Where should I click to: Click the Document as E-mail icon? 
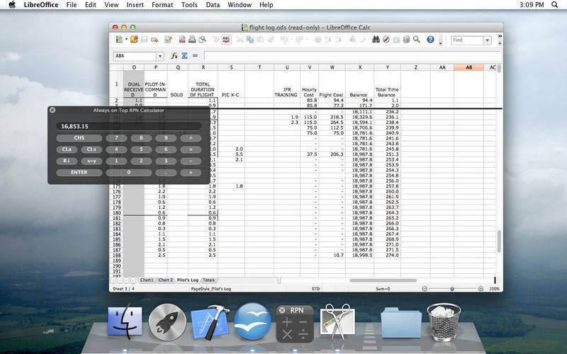pos(155,40)
